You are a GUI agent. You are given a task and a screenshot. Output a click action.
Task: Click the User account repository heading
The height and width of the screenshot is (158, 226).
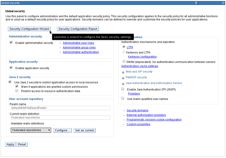[26, 99]
